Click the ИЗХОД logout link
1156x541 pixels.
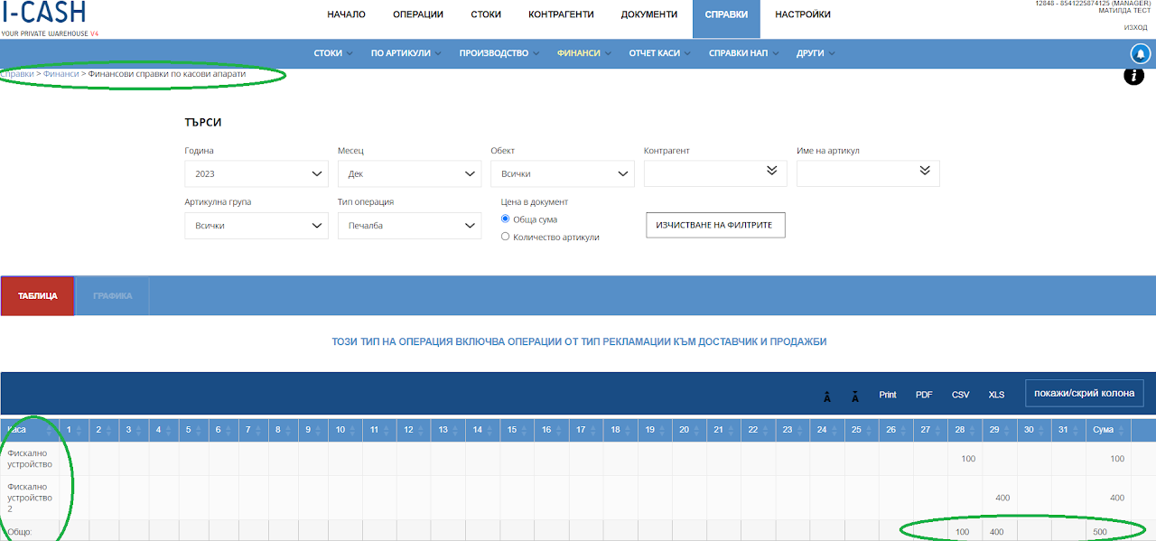point(1135,28)
